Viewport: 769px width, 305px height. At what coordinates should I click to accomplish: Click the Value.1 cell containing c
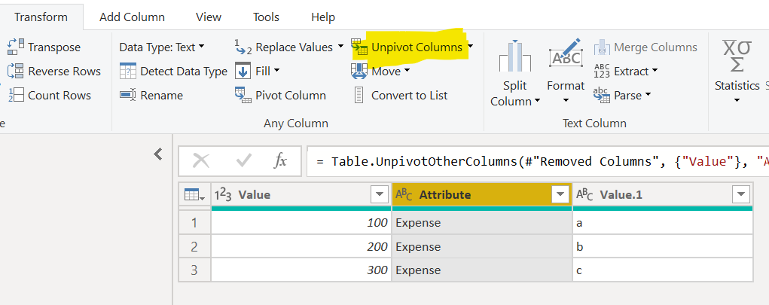pos(663,270)
